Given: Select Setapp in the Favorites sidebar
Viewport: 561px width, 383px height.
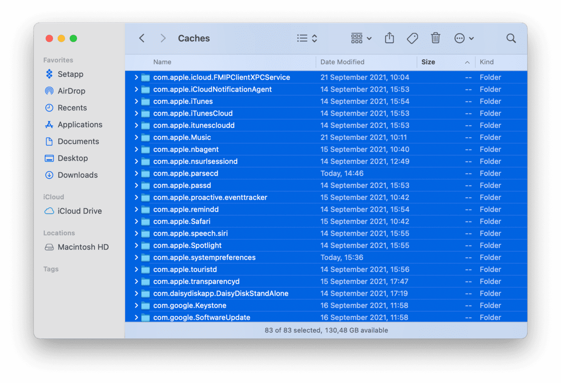Looking at the screenshot, I should tap(70, 74).
